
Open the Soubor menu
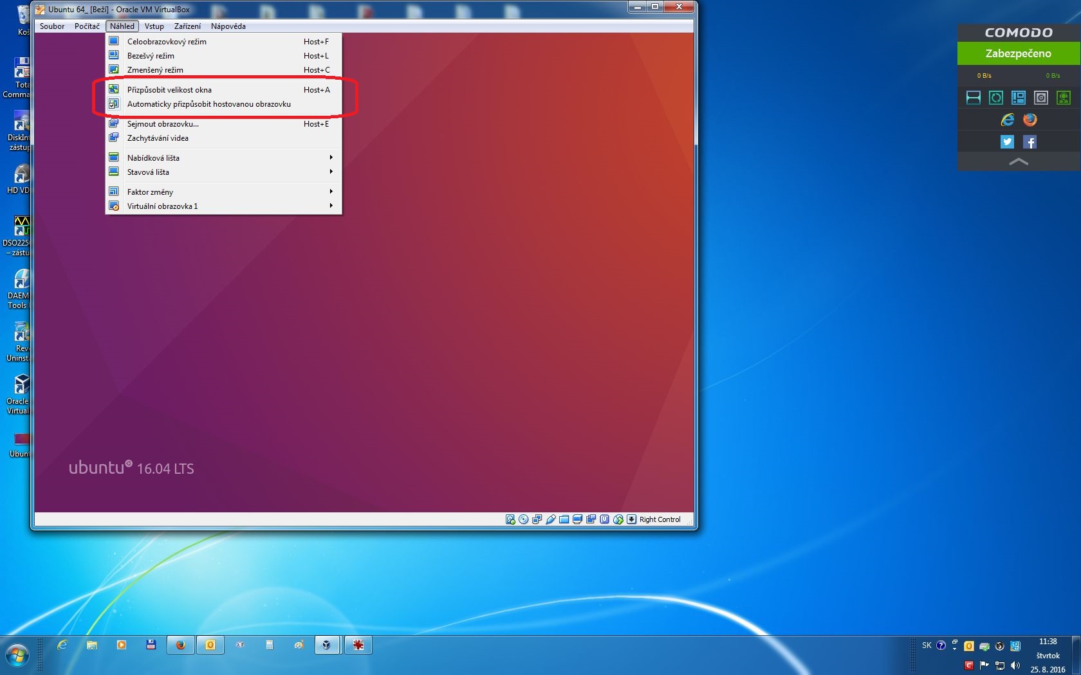point(52,26)
